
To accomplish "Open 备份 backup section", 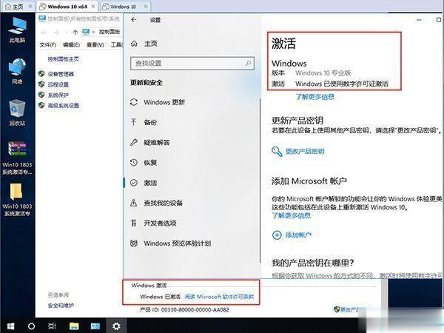I will coord(144,122).
